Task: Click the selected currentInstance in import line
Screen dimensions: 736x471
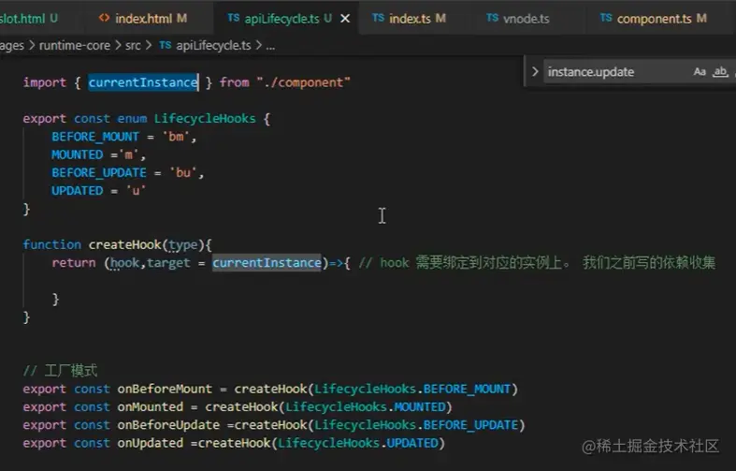Action: click(x=143, y=82)
